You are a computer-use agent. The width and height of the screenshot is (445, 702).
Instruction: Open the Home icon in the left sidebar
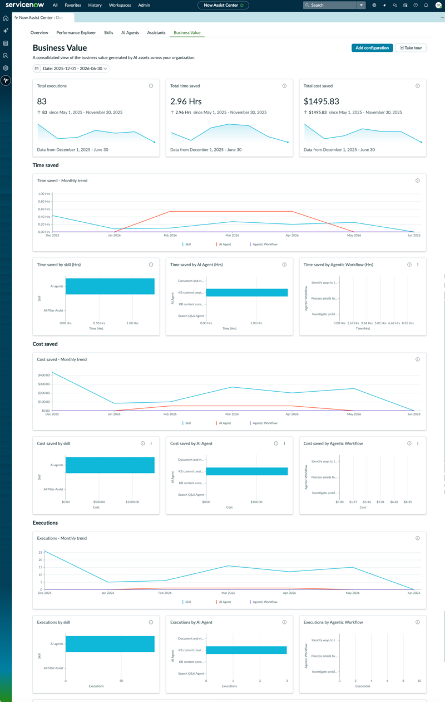[6, 18]
